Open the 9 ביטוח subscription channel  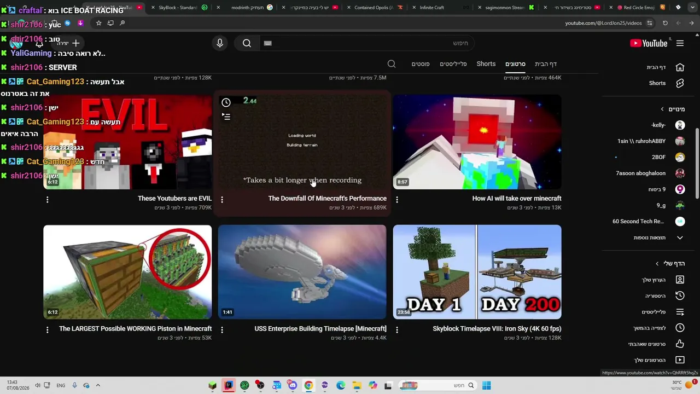667,189
